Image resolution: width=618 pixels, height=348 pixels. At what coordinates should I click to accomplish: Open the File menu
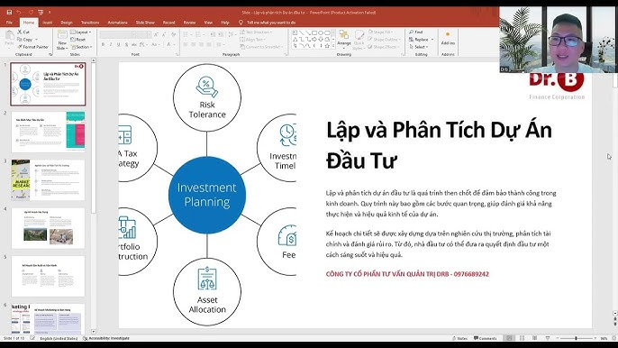tap(9, 23)
